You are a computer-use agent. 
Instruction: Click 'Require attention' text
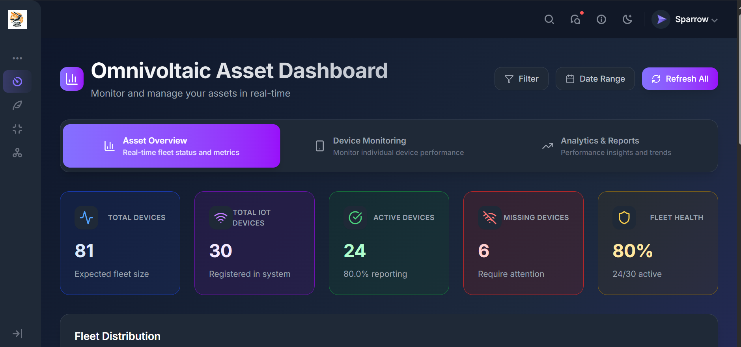[x=511, y=274]
